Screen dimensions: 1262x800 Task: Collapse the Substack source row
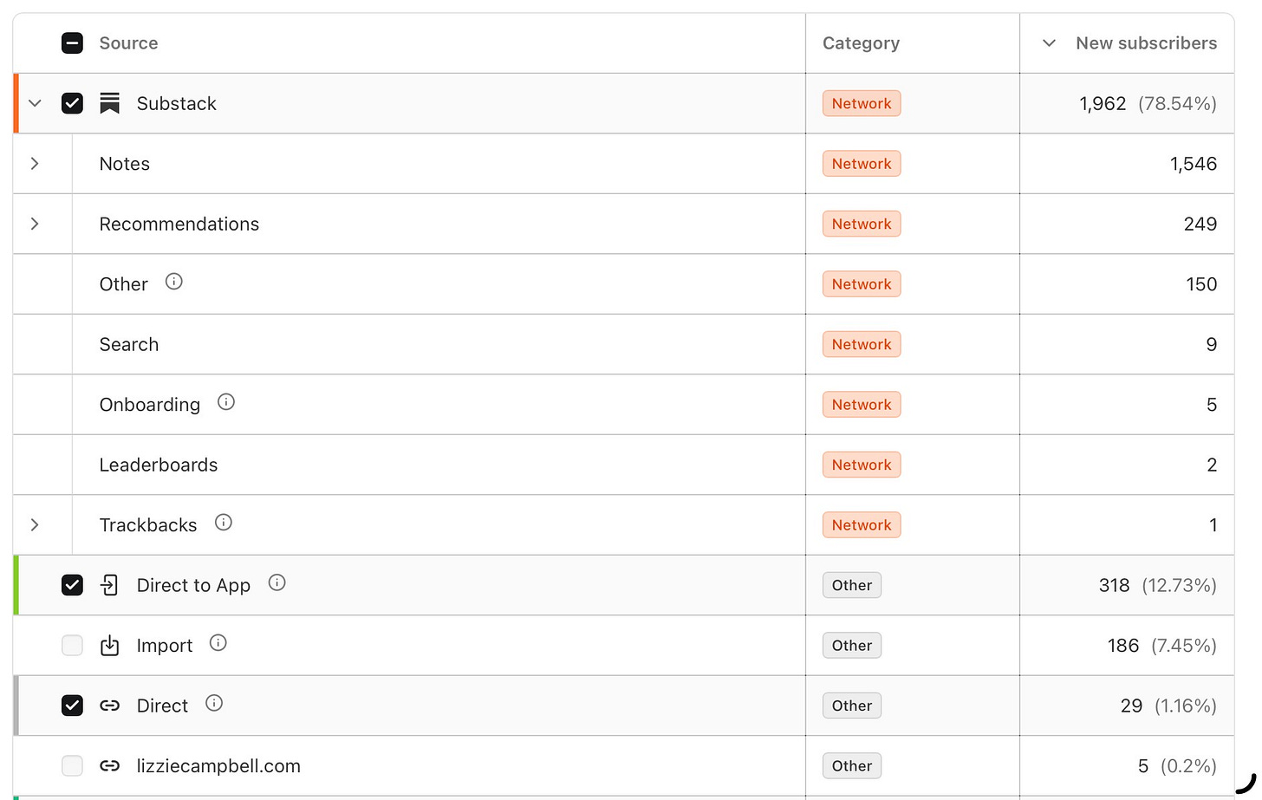(x=35, y=103)
